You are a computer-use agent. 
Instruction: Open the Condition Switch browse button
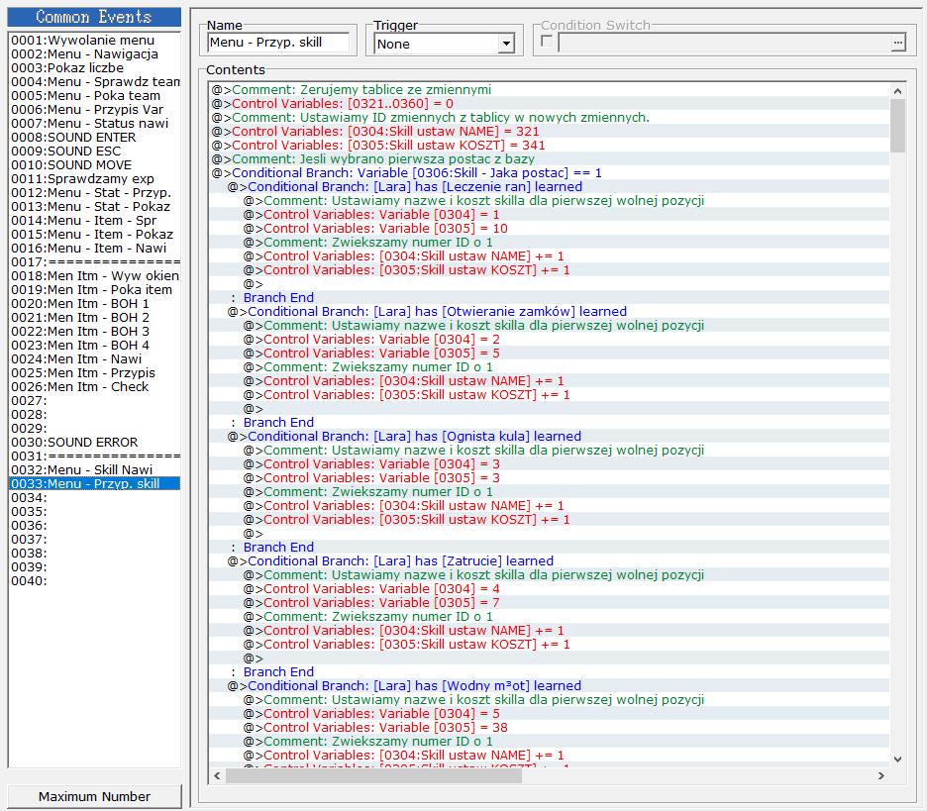(898, 43)
